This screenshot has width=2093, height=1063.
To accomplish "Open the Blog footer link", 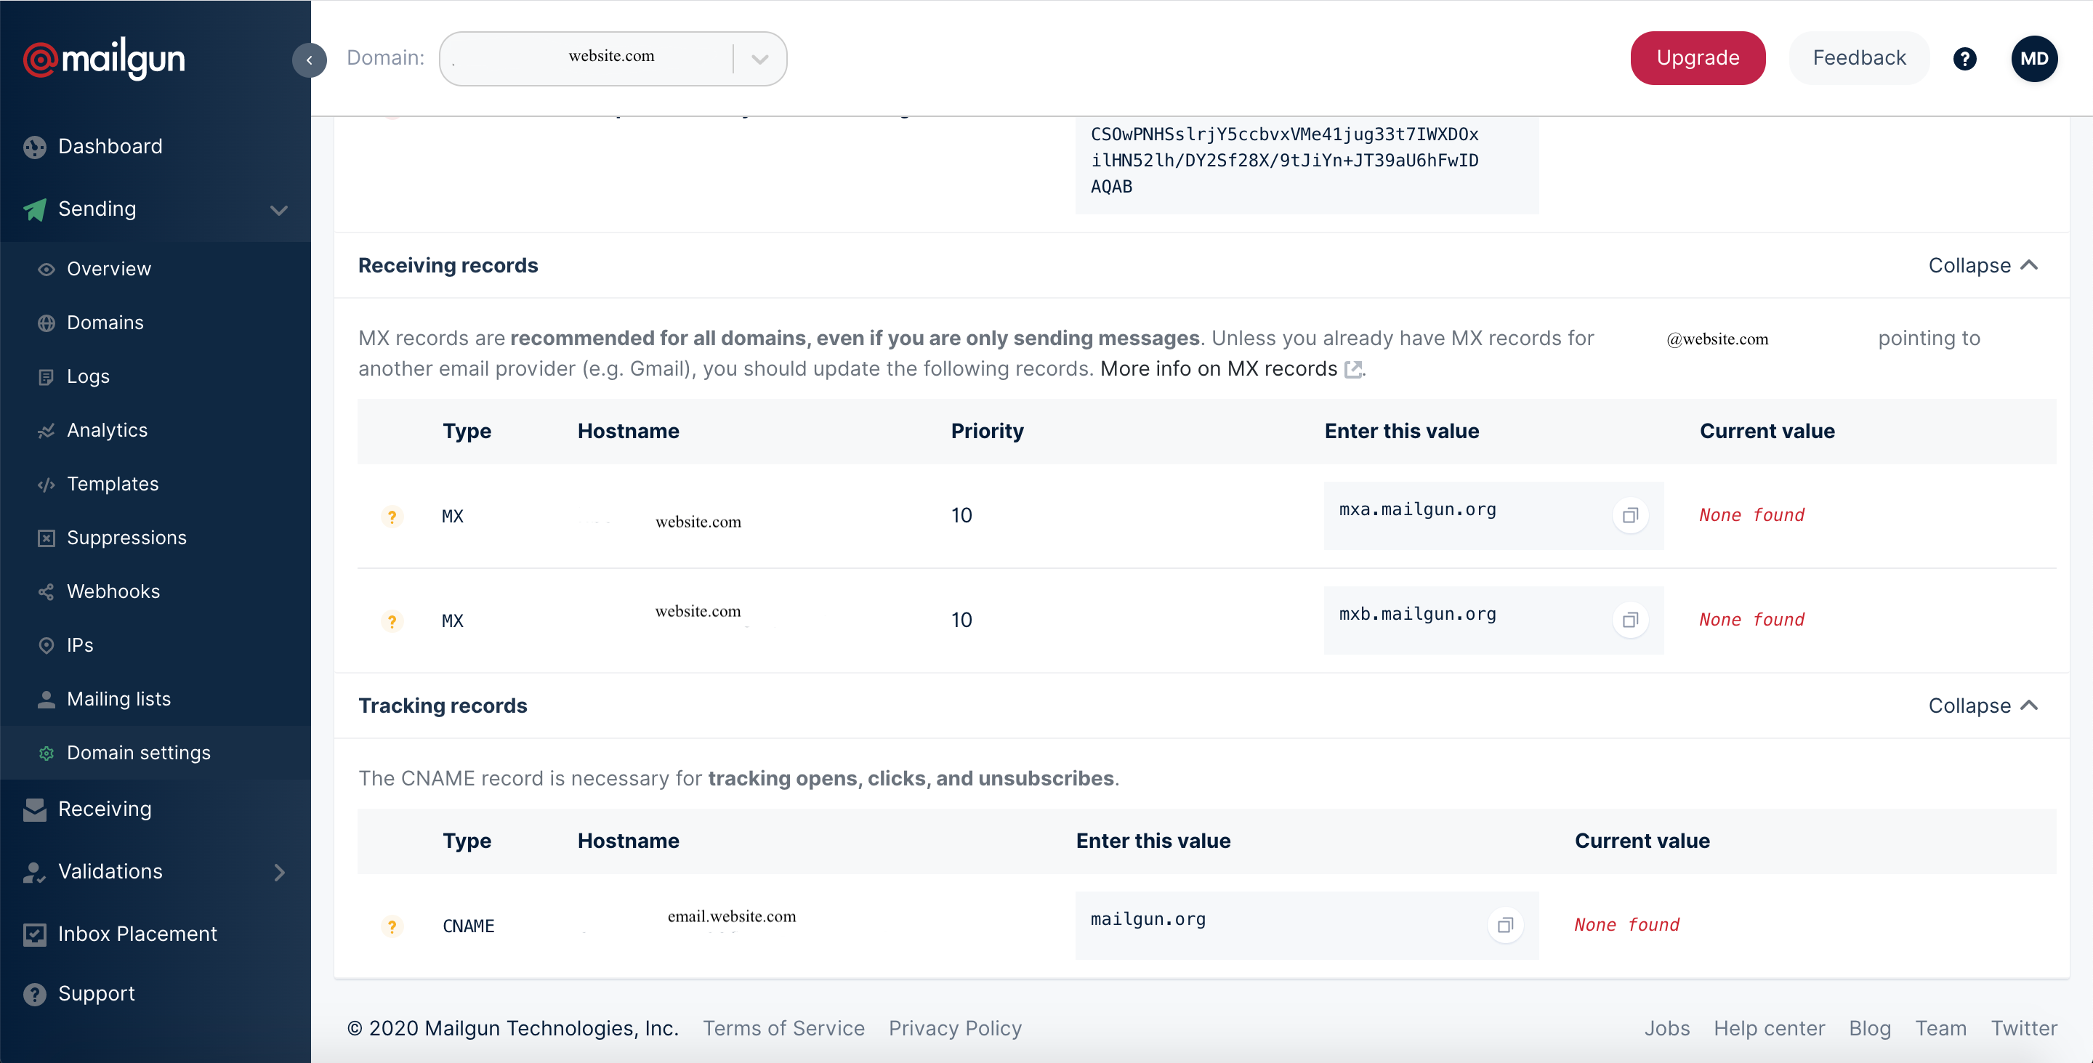I will click(x=1870, y=1028).
